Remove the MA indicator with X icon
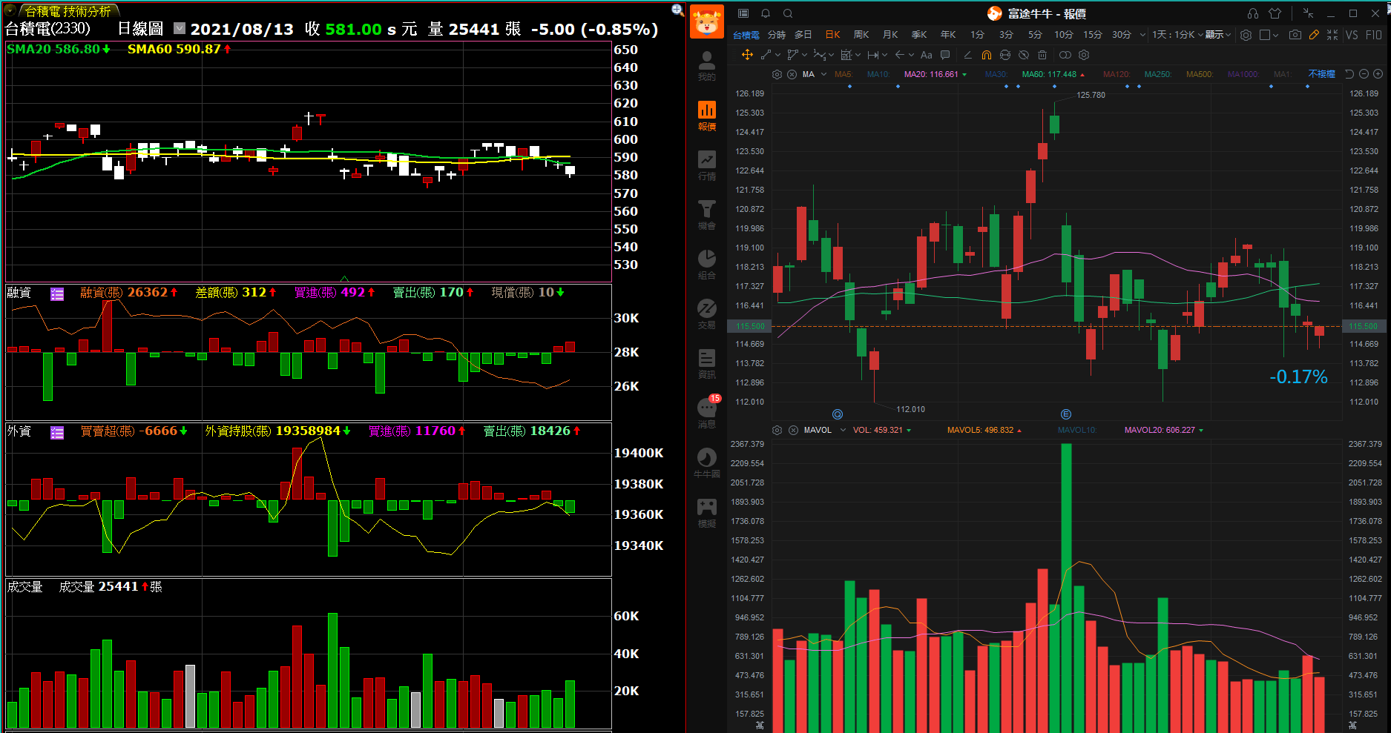Viewport: 1391px width, 733px height. click(x=792, y=74)
